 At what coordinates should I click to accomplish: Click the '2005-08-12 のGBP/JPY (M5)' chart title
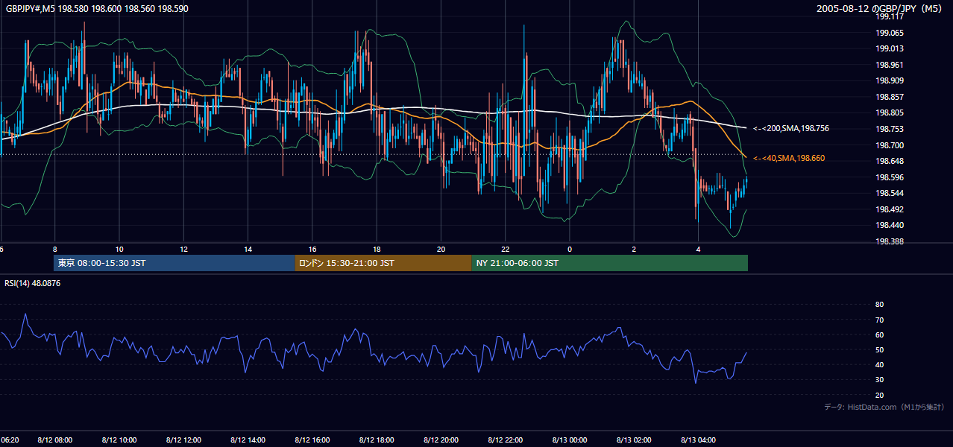(x=880, y=8)
